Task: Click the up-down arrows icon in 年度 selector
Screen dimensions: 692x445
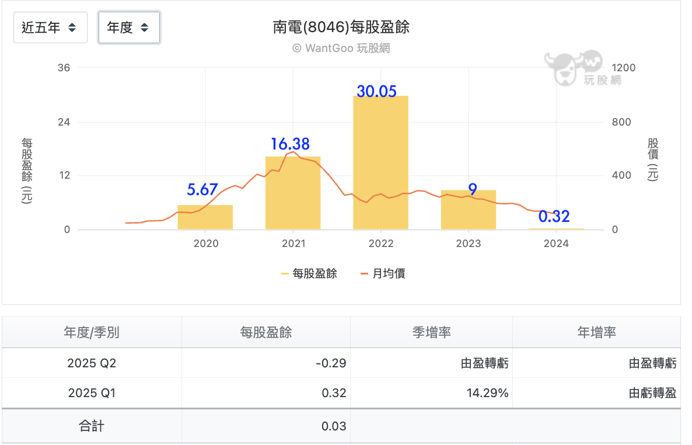Action: point(144,27)
